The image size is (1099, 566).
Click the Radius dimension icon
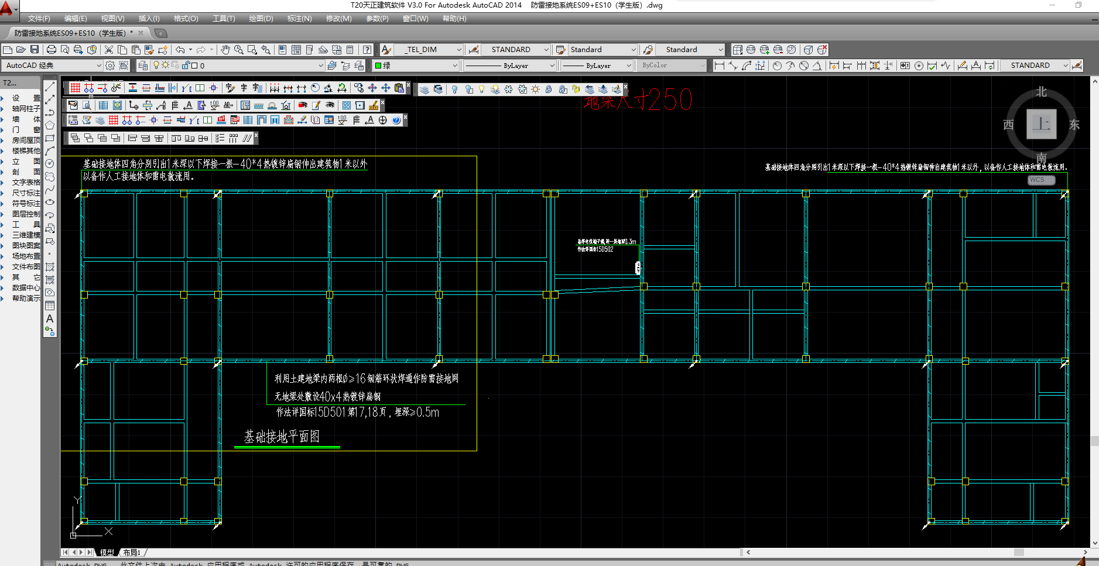(x=777, y=66)
